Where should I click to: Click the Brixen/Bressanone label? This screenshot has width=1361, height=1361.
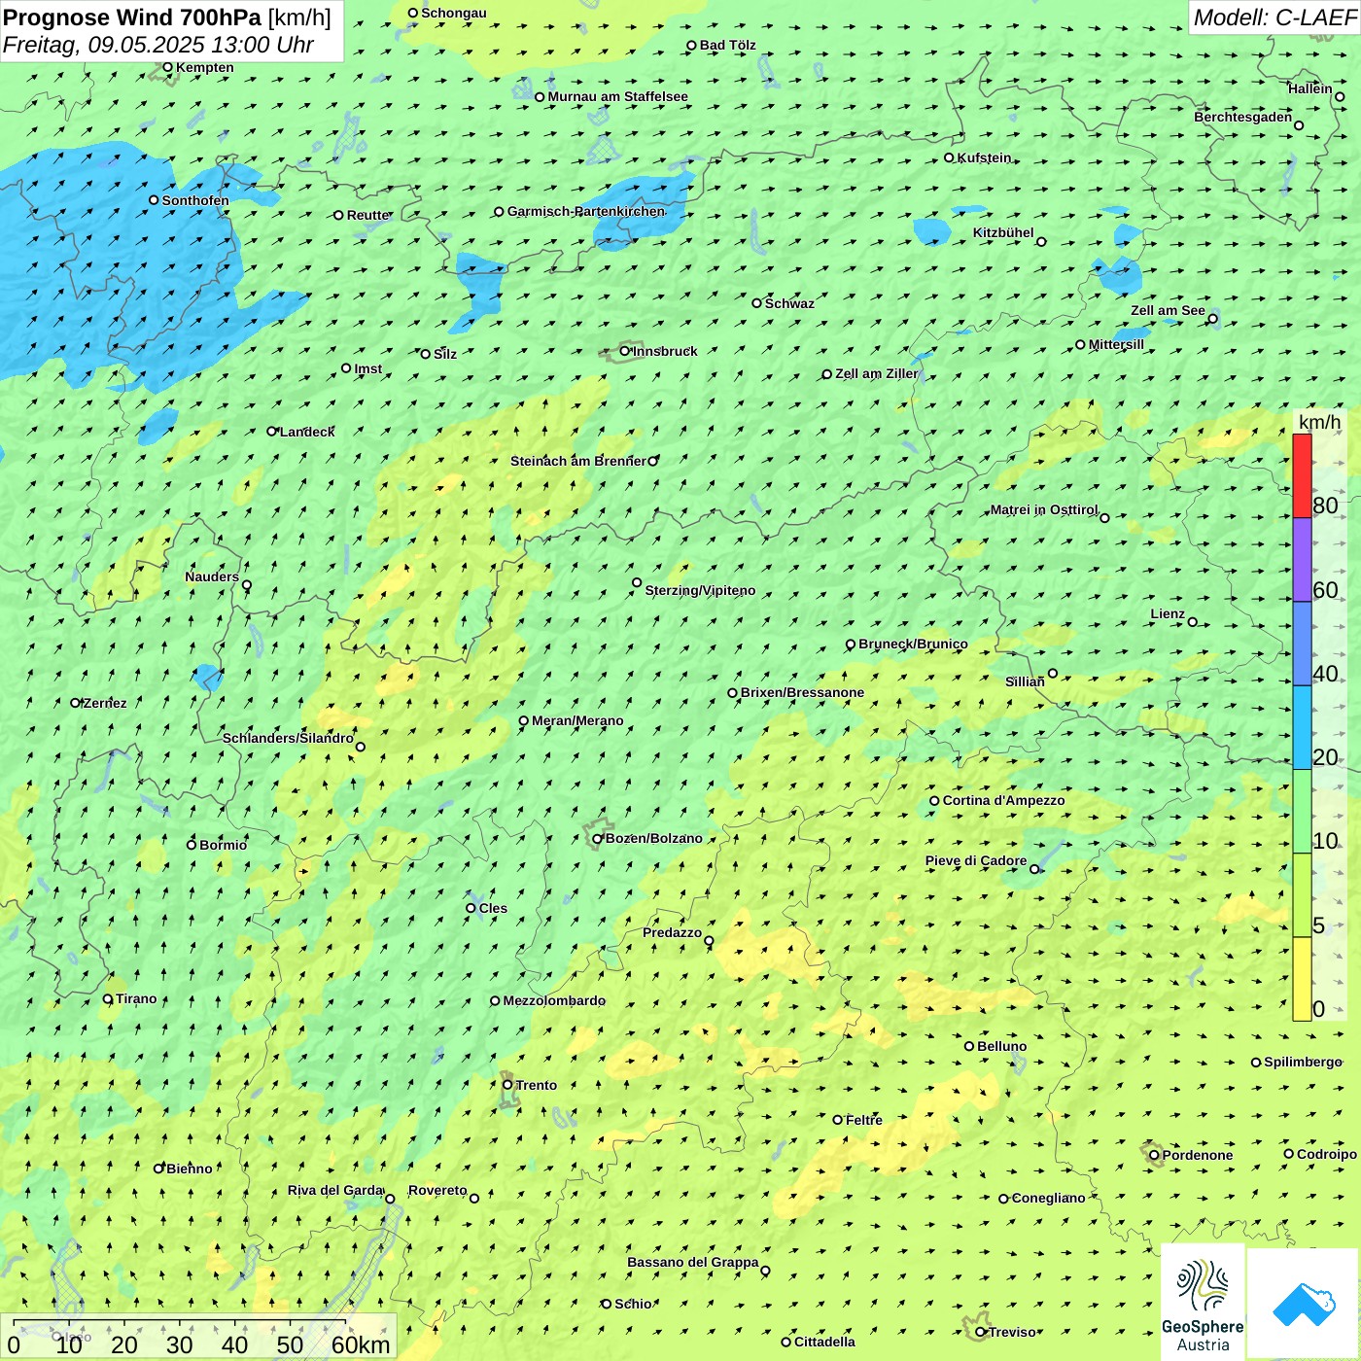[x=802, y=692]
